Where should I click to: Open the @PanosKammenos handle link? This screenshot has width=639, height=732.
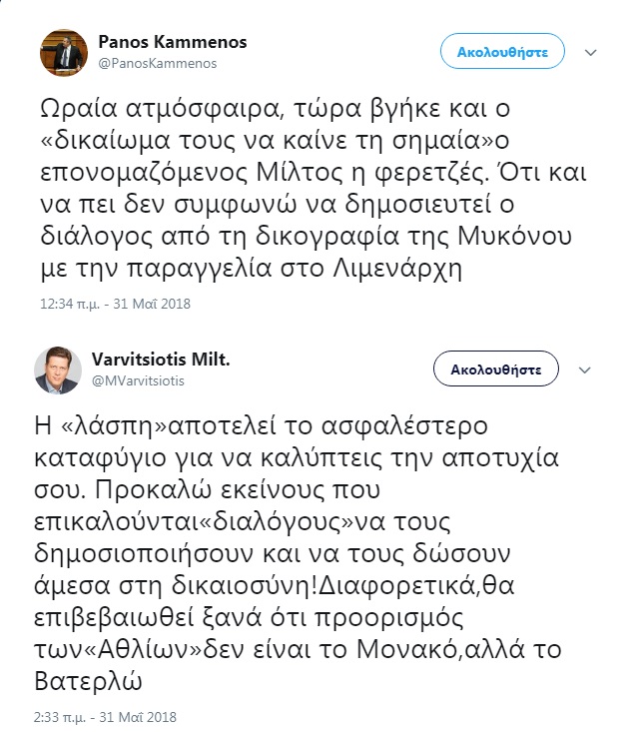pyautogui.click(x=157, y=62)
